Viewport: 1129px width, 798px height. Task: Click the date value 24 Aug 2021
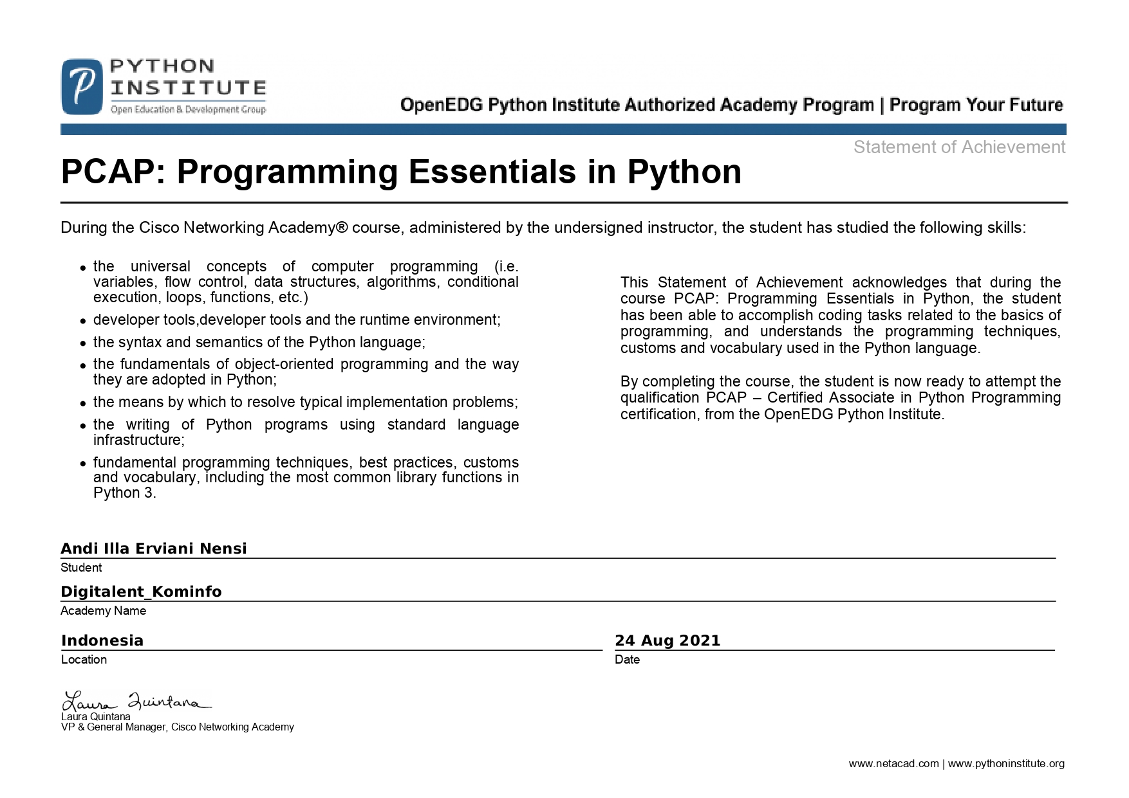tap(667, 640)
